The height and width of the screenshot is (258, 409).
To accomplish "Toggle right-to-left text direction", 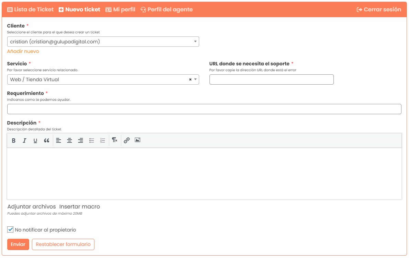I will 114,140.
